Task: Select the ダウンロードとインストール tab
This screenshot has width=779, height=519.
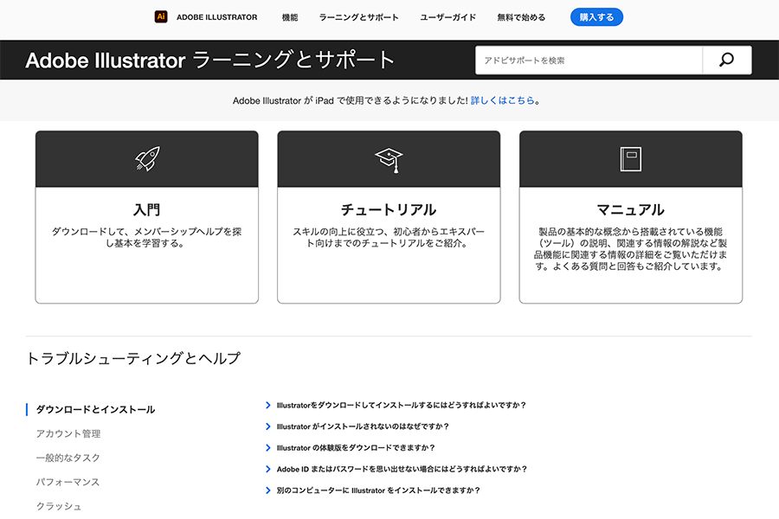Action: [x=95, y=410]
